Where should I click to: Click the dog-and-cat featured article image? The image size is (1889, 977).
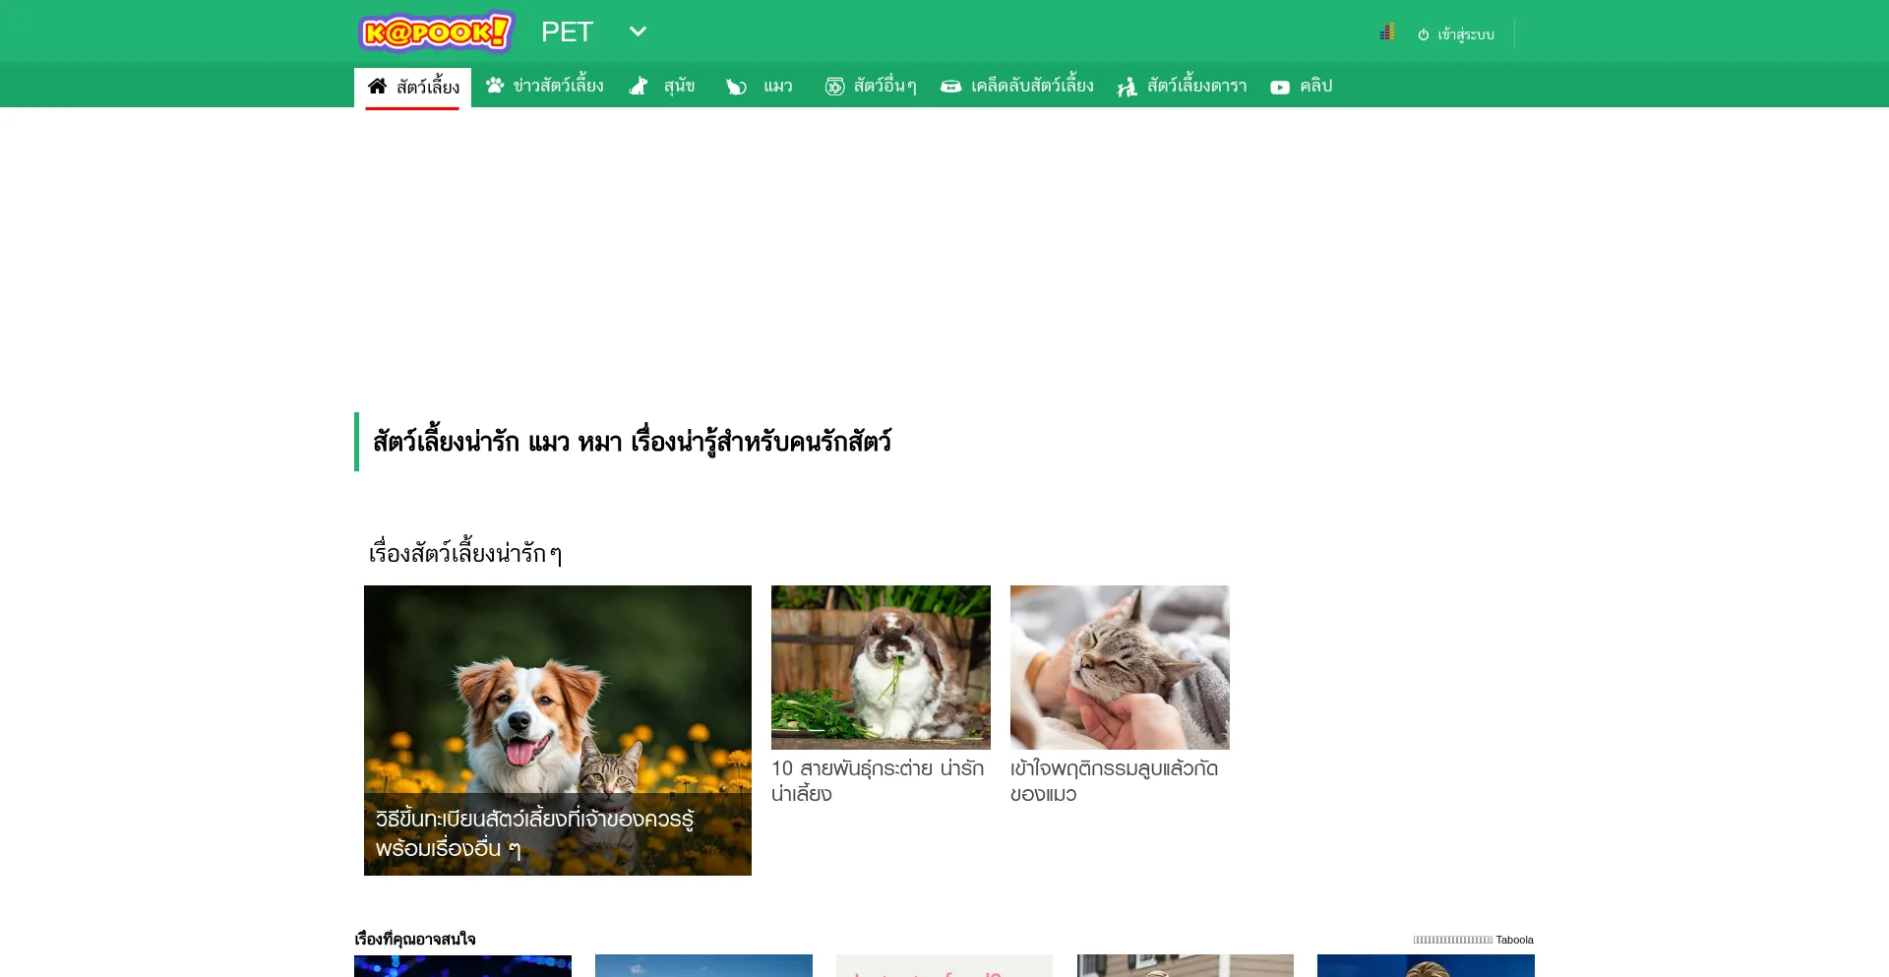click(x=557, y=730)
